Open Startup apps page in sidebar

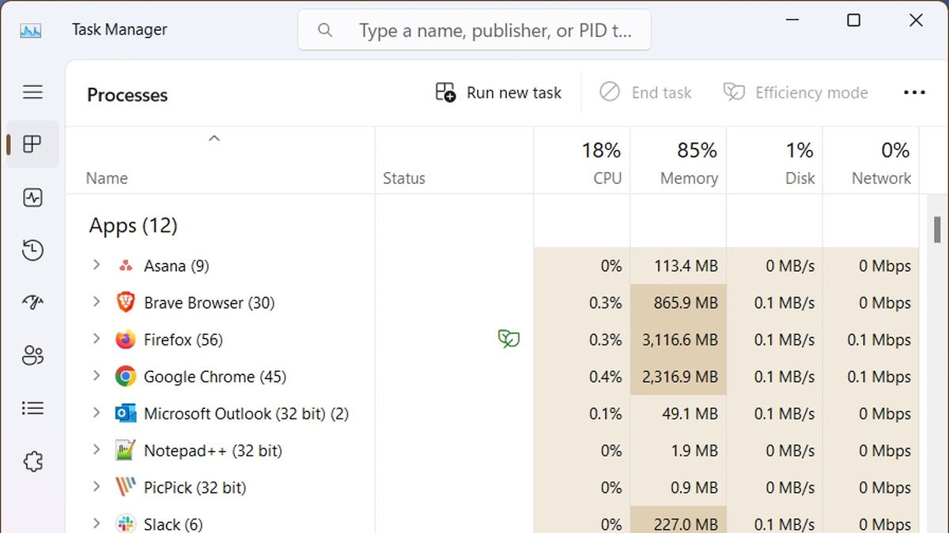pyautogui.click(x=32, y=303)
